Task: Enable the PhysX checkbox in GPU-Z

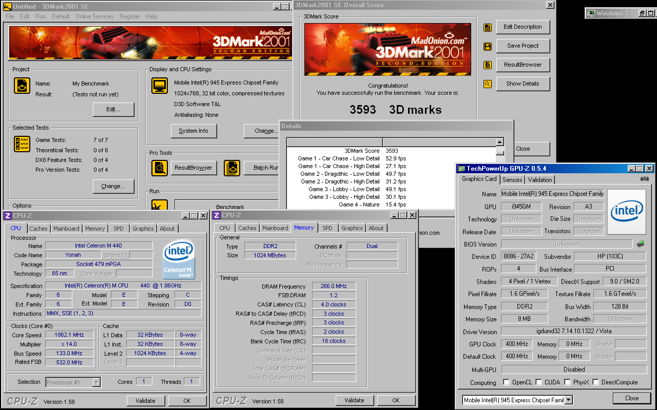Action: click(567, 382)
